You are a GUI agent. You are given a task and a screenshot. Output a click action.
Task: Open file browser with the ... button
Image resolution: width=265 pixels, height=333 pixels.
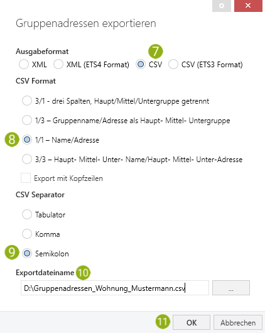tap(231, 288)
